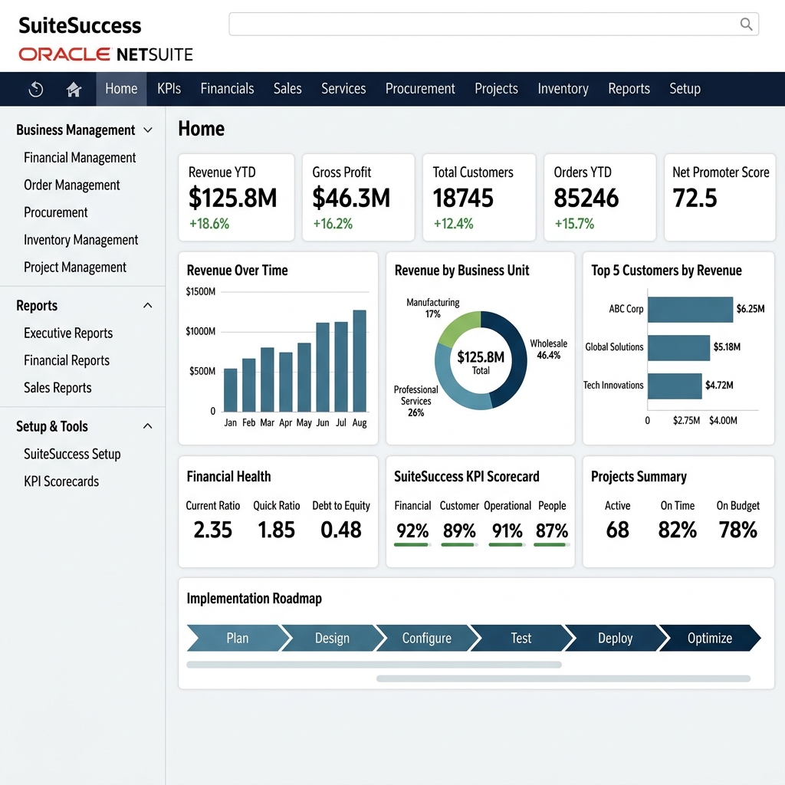785x785 pixels.
Task: Focus the global search field
Action: 494,24
